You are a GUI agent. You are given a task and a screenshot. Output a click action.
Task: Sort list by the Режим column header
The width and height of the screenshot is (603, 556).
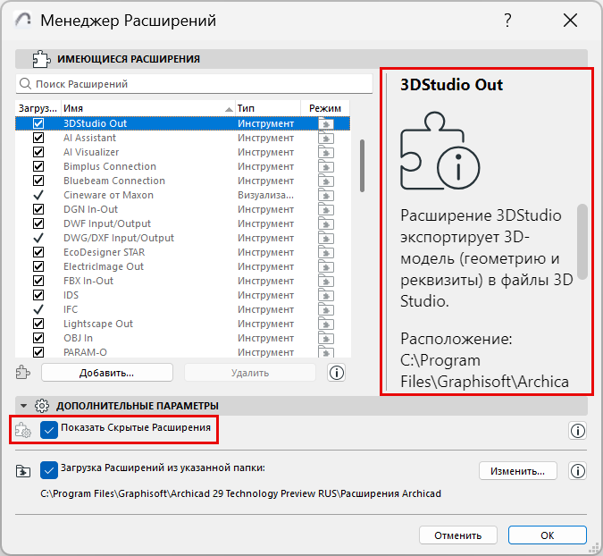pos(325,108)
